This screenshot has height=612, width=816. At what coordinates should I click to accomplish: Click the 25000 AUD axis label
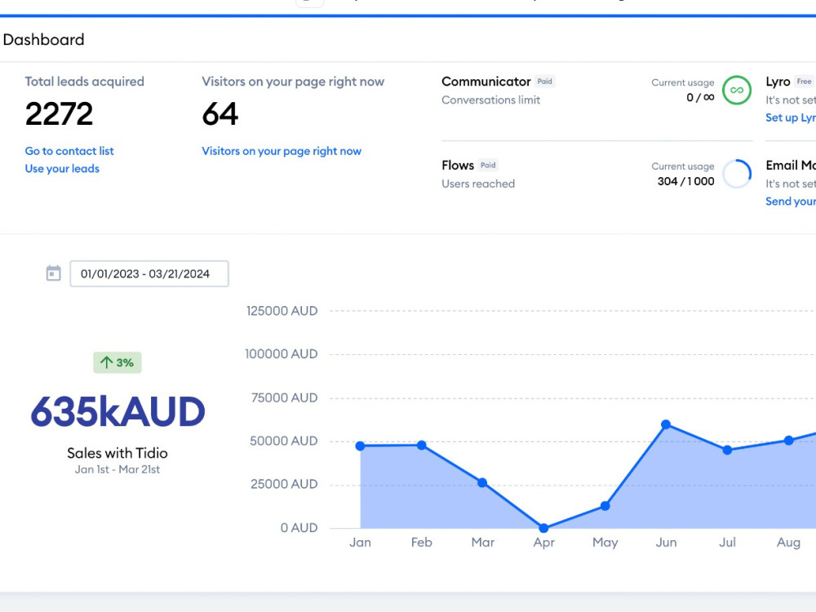[284, 485]
